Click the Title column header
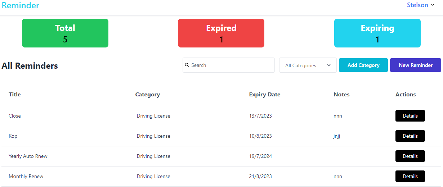This screenshot has height=187, width=443. pyautogui.click(x=15, y=95)
